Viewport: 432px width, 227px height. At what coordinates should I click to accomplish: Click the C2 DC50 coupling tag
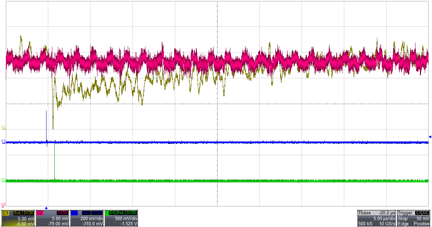click(x=62, y=213)
